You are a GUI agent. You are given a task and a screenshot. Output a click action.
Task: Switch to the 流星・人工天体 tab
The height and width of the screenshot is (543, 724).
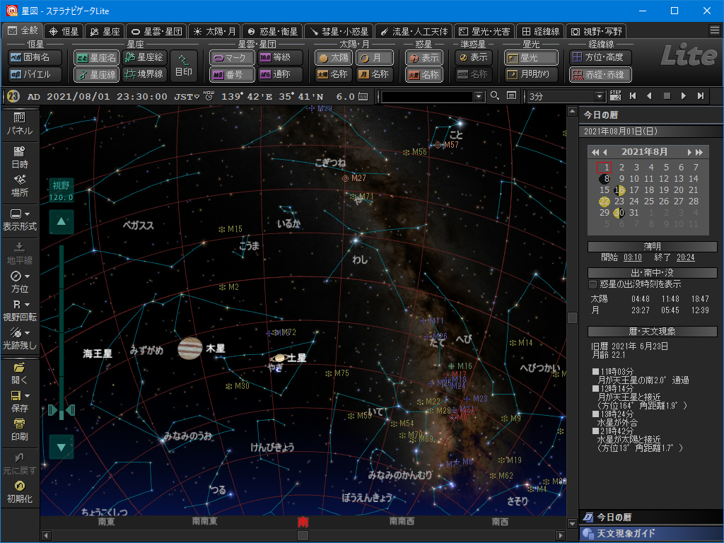[x=413, y=31]
